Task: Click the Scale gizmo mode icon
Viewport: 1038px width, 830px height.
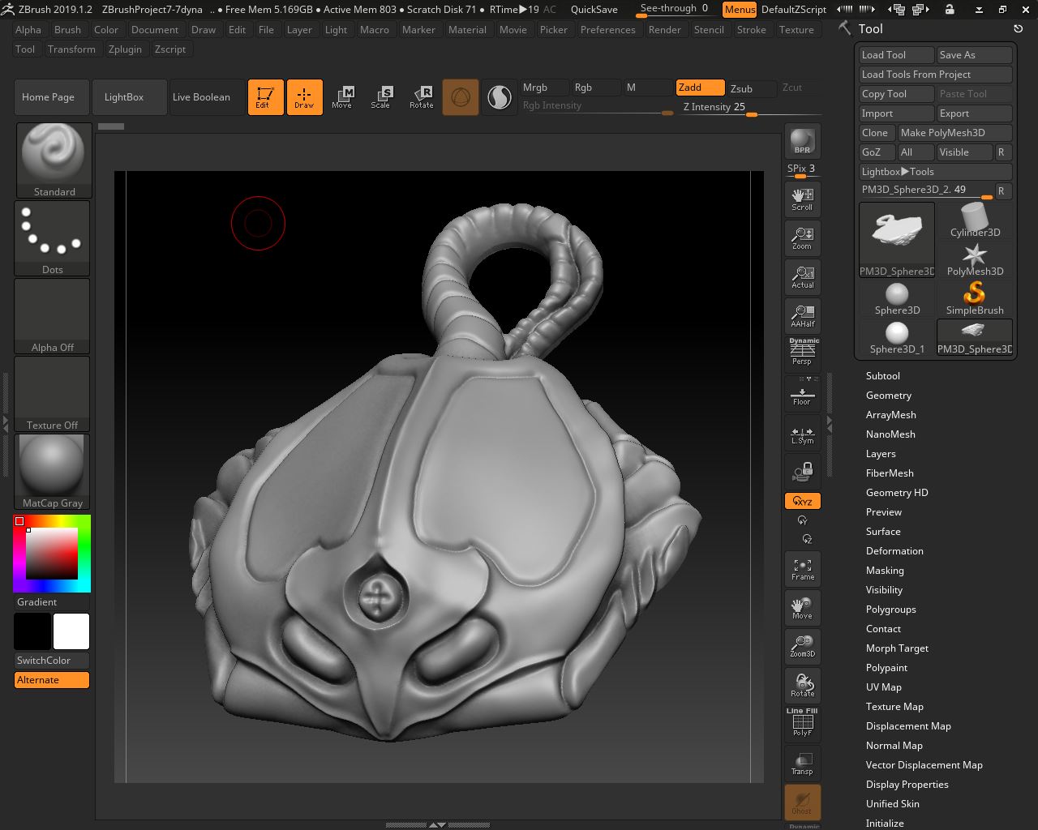Action: (x=380, y=97)
